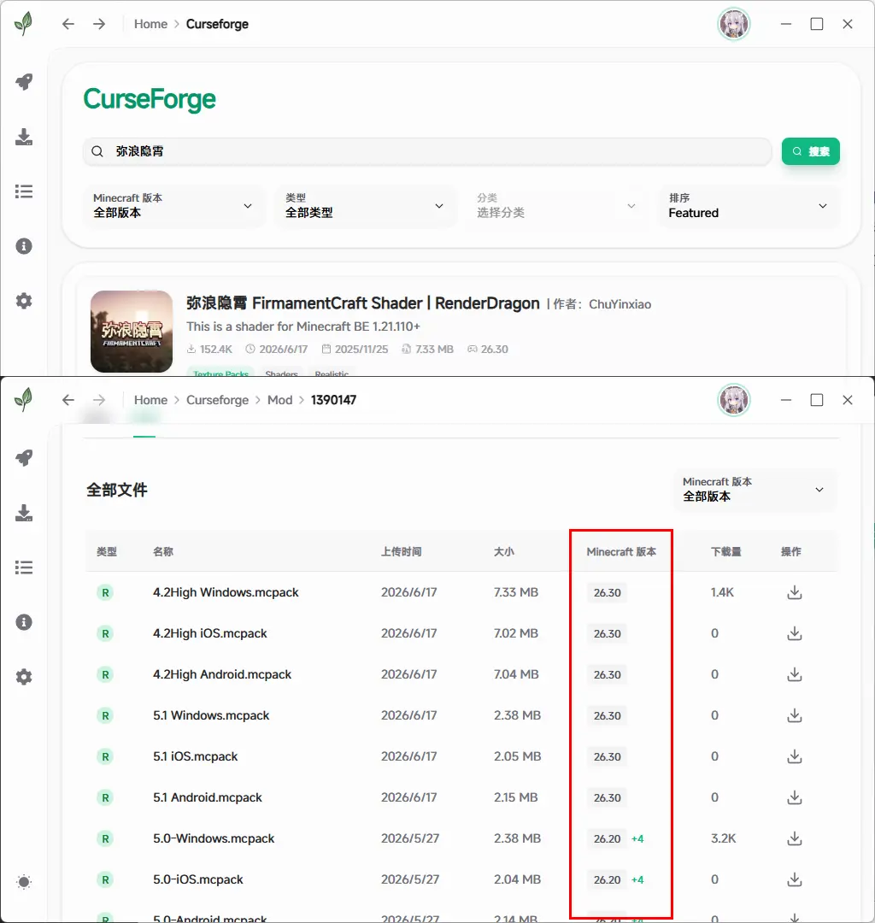Open the info icon in the bottom window sidebar

(x=24, y=622)
